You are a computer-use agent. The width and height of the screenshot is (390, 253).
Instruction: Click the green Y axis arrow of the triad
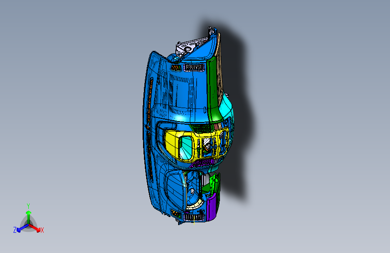pos(28,217)
